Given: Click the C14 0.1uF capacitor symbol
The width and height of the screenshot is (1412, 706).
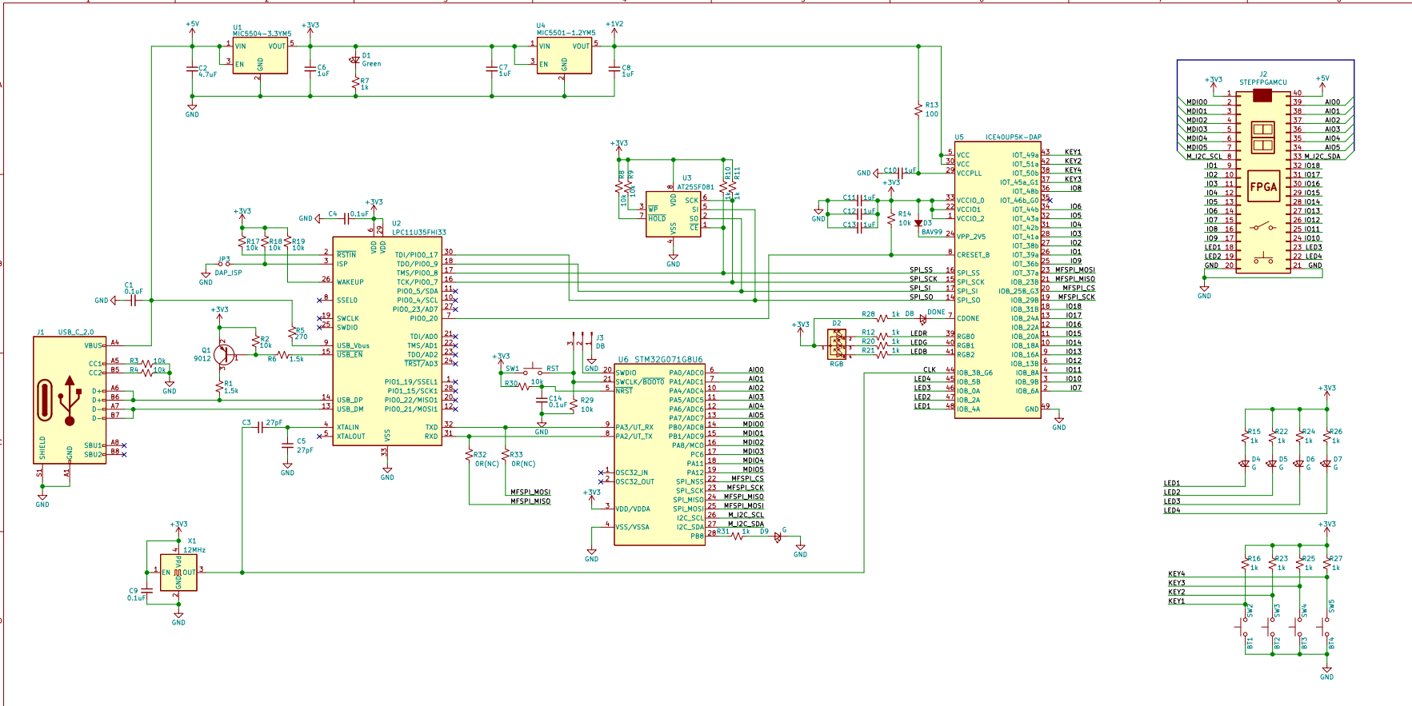Looking at the screenshot, I should click(x=542, y=398).
